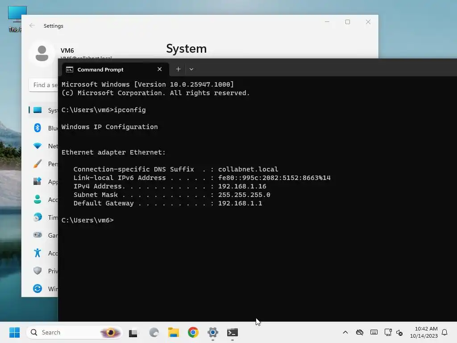The image size is (457, 343).
Task: Click the muted volume tray icon
Action: (399, 332)
